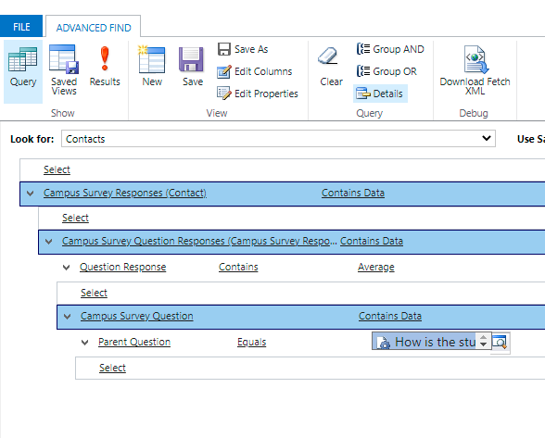The width and height of the screenshot is (545, 438).
Task: Open Edit Columns
Action: click(x=255, y=71)
